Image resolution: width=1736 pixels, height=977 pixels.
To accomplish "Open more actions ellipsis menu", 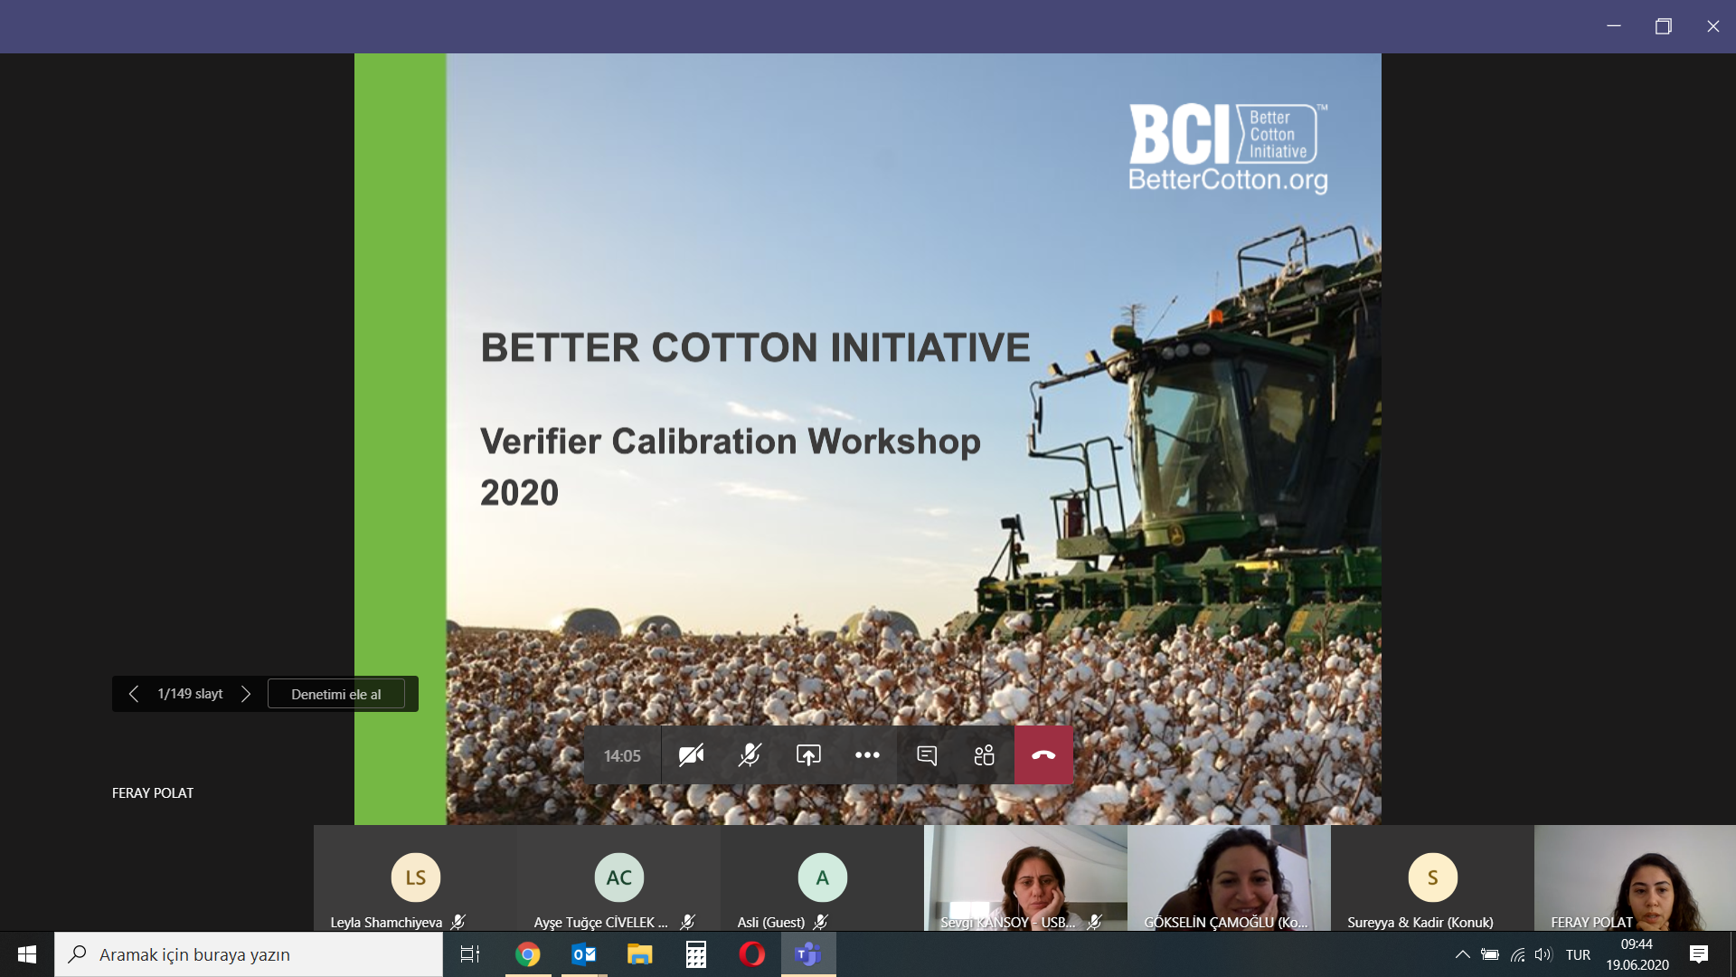I will pos(867,755).
